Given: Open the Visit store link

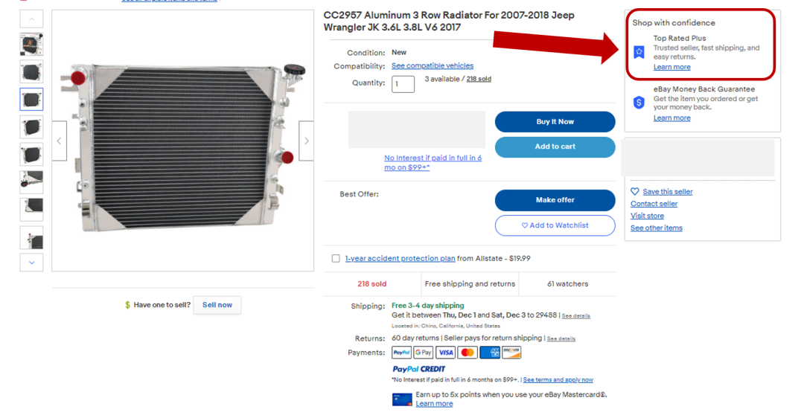Looking at the screenshot, I should pos(647,216).
